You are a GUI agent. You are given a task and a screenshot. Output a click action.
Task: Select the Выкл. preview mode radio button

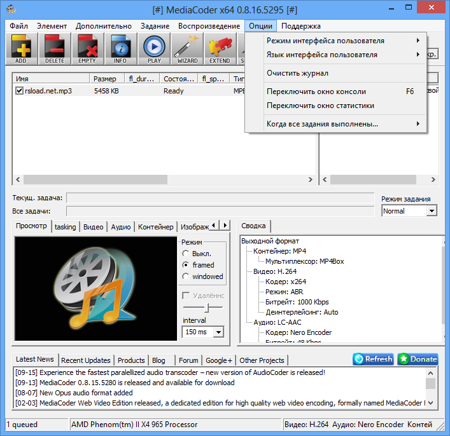point(186,254)
